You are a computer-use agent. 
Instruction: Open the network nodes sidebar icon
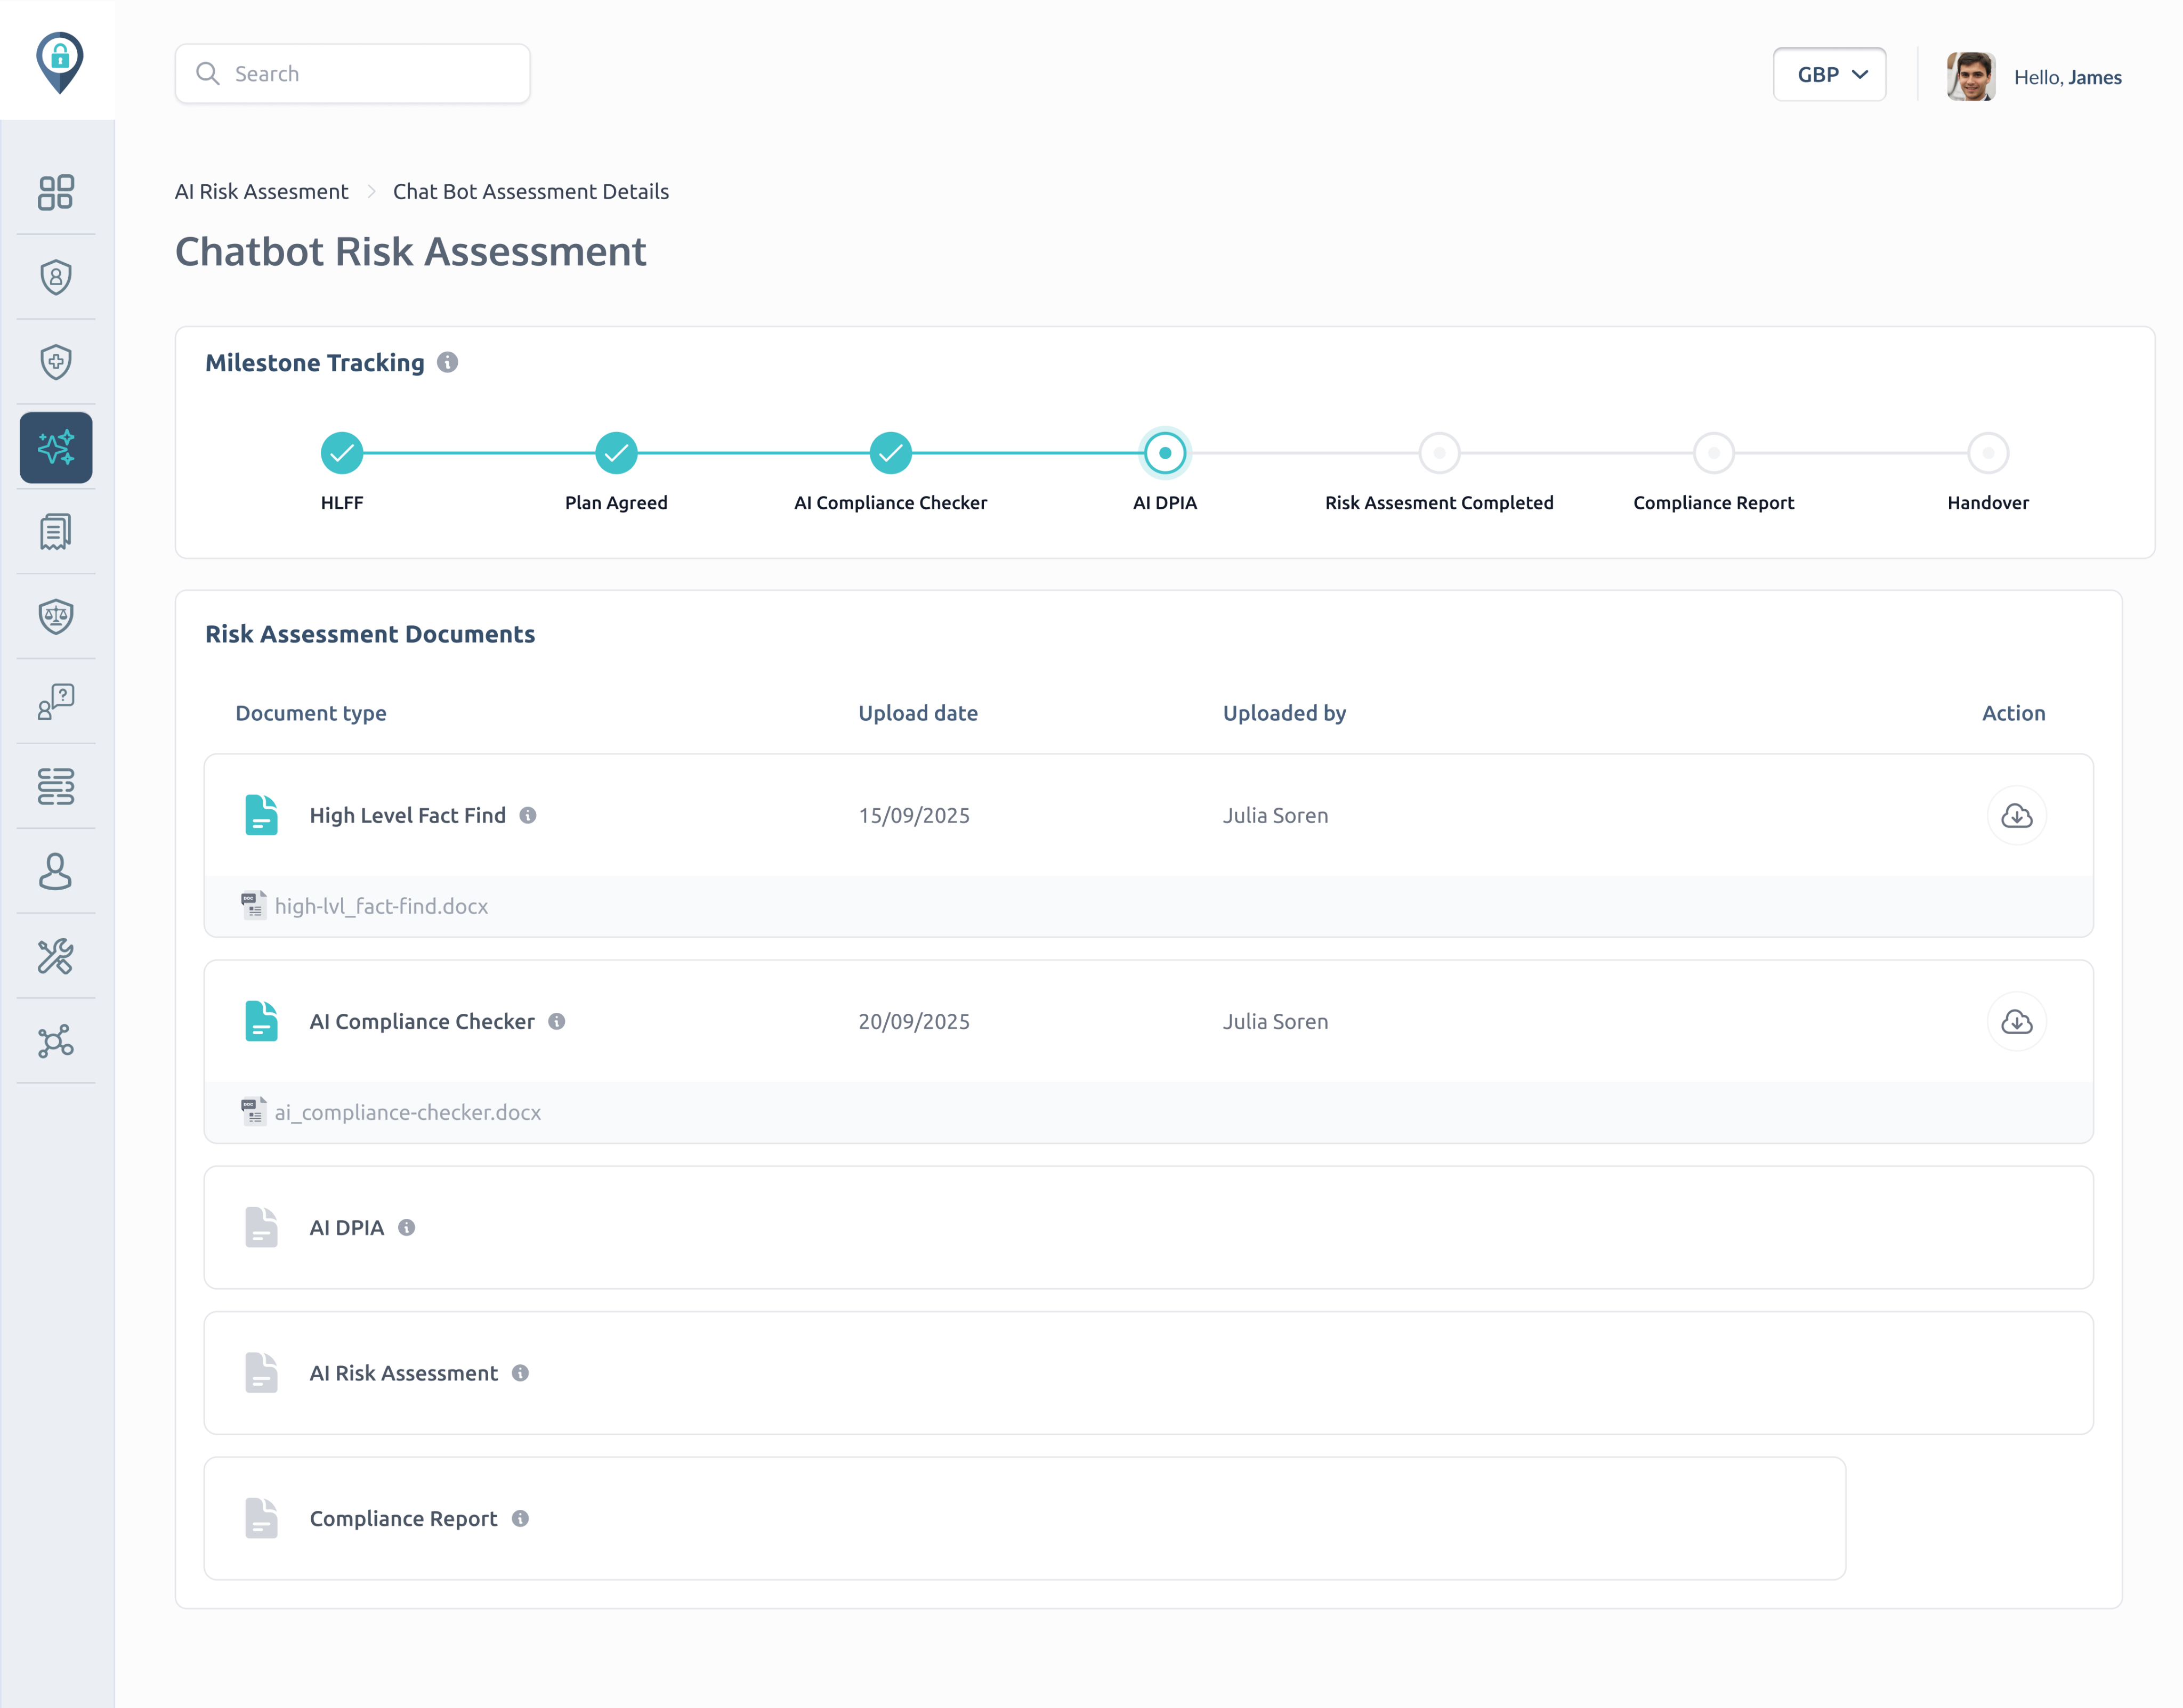tap(56, 1041)
